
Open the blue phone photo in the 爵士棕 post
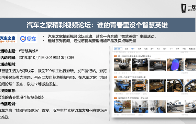click(x=175, y=65)
